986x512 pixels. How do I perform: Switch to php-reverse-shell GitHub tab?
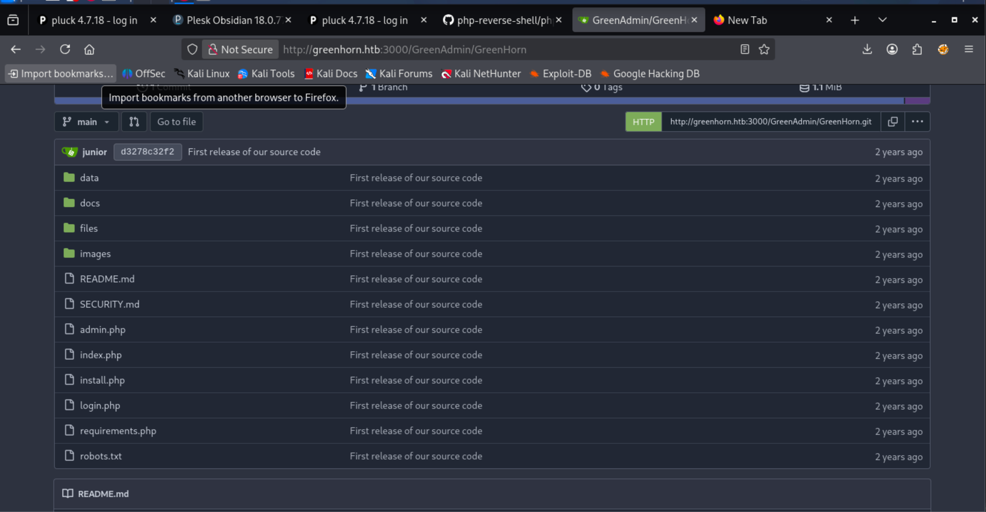point(502,20)
